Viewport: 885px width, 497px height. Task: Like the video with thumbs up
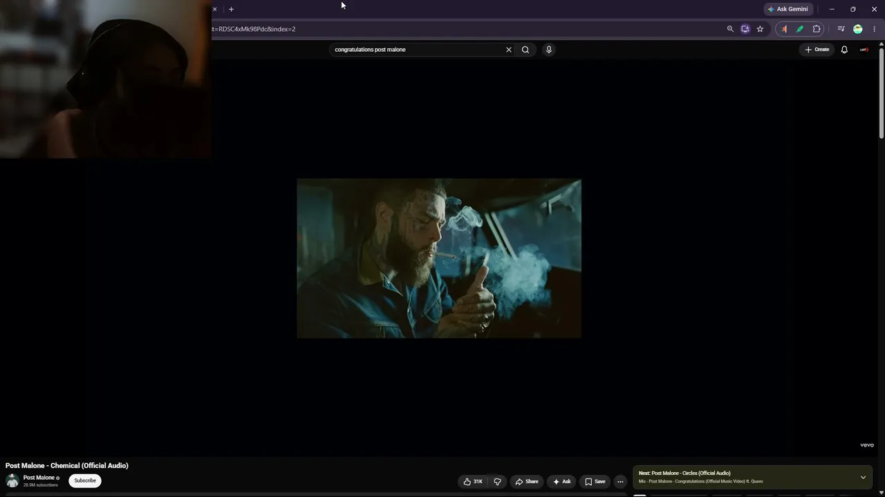pyautogui.click(x=473, y=482)
